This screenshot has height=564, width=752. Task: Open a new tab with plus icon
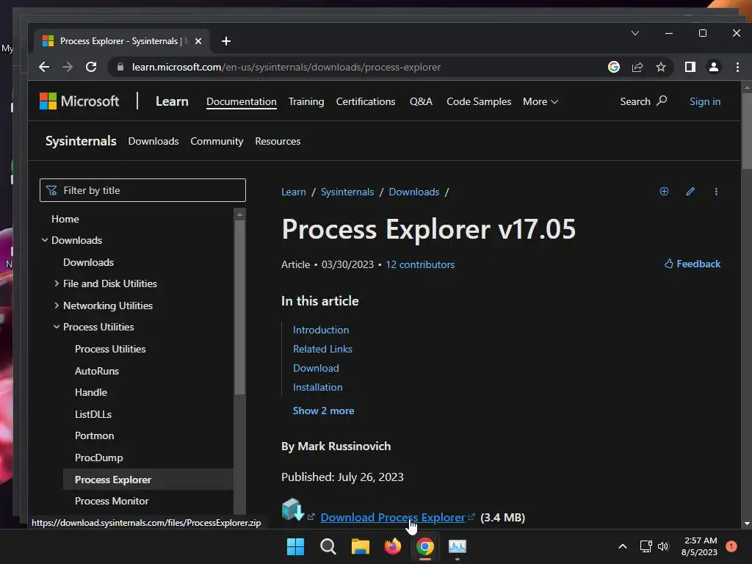(x=226, y=41)
